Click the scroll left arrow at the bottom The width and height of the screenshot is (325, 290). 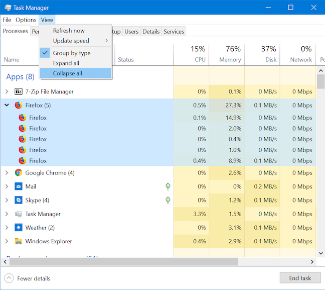point(5,262)
